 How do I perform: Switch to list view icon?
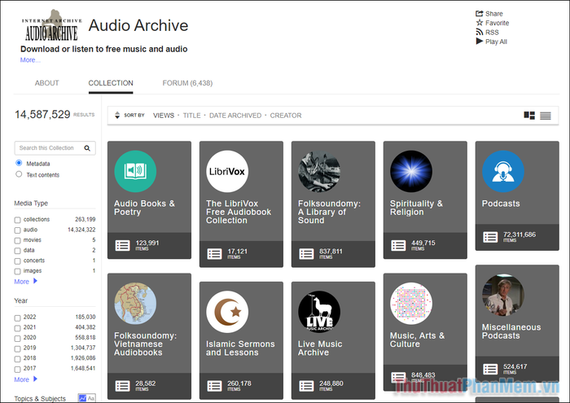tap(546, 116)
